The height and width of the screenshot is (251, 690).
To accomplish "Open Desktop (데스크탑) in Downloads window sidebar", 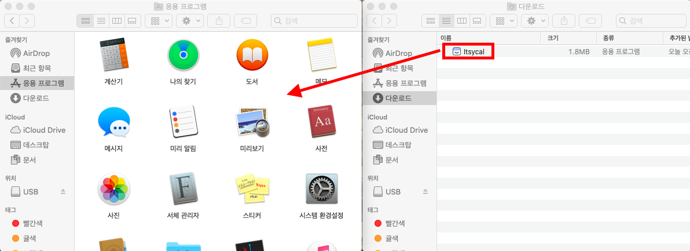I will pyautogui.click(x=399, y=145).
